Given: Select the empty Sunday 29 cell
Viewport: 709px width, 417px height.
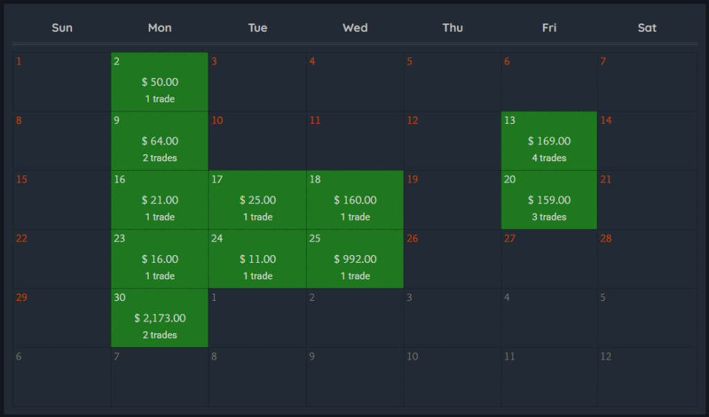Looking at the screenshot, I should point(62,318).
